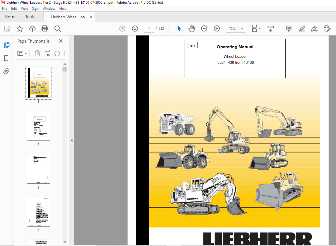Click the page number input field
The height and width of the screenshot is (246, 336).
pyautogui.click(x=149, y=28)
